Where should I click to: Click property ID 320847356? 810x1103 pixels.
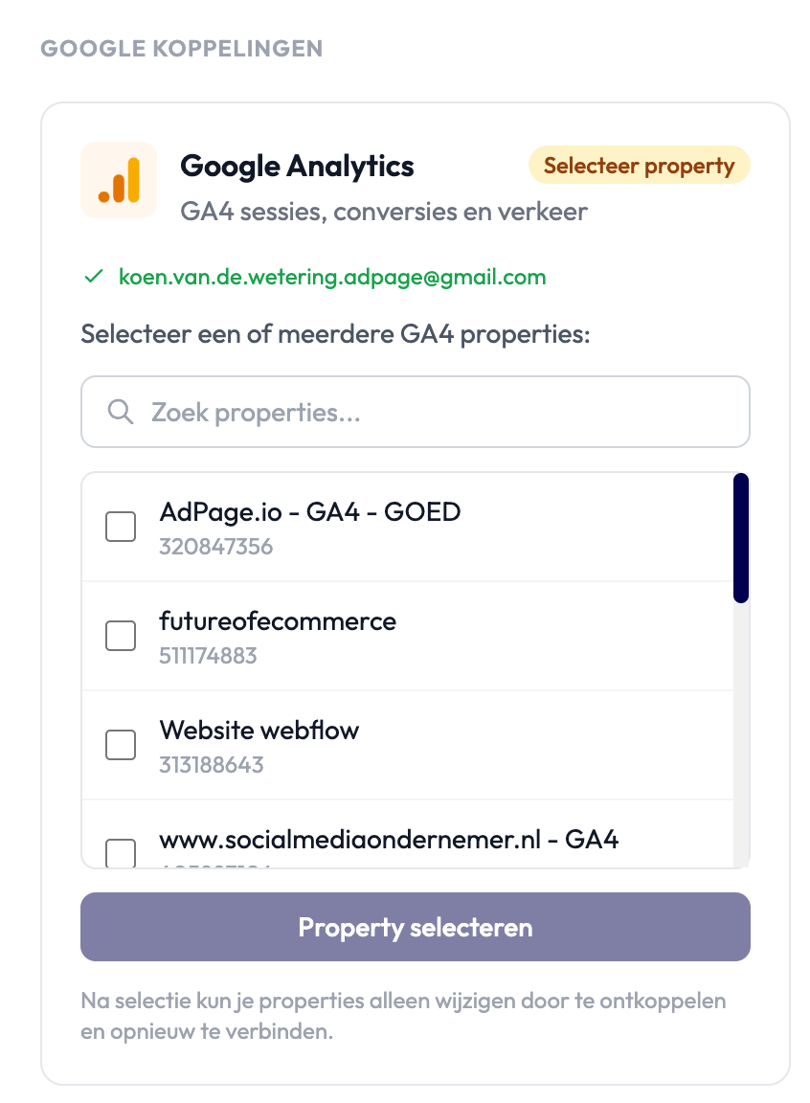tap(215, 547)
